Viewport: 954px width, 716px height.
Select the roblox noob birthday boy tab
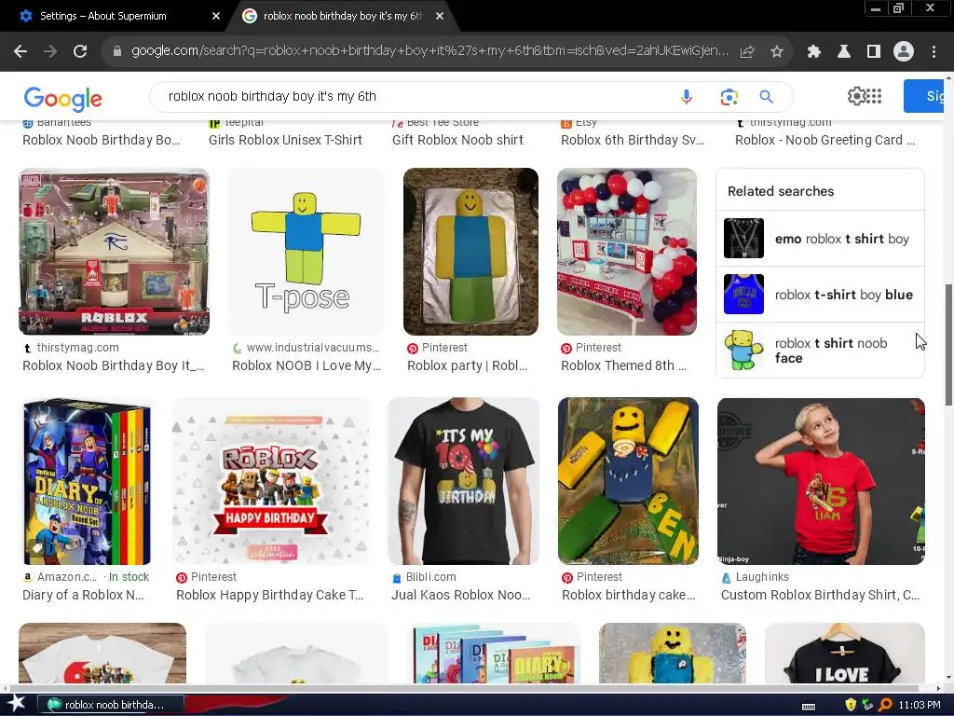pos(343,17)
